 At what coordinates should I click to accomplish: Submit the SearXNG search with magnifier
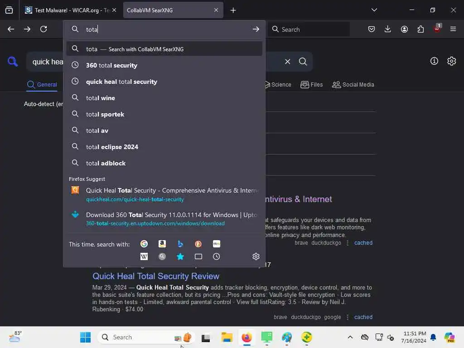point(303,62)
